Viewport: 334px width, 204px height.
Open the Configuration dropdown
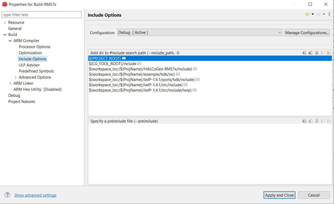pyautogui.click(x=279, y=32)
